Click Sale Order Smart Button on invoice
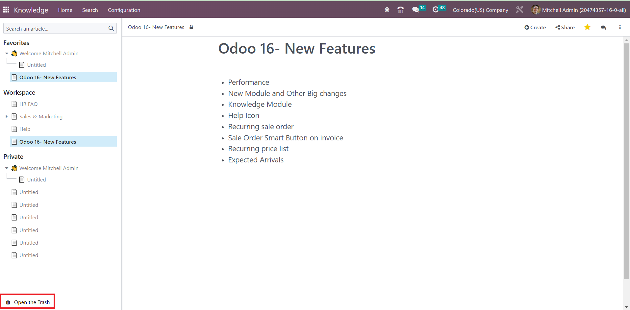The width and height of the screenshot is (630, 310). [x=286, y=138]
